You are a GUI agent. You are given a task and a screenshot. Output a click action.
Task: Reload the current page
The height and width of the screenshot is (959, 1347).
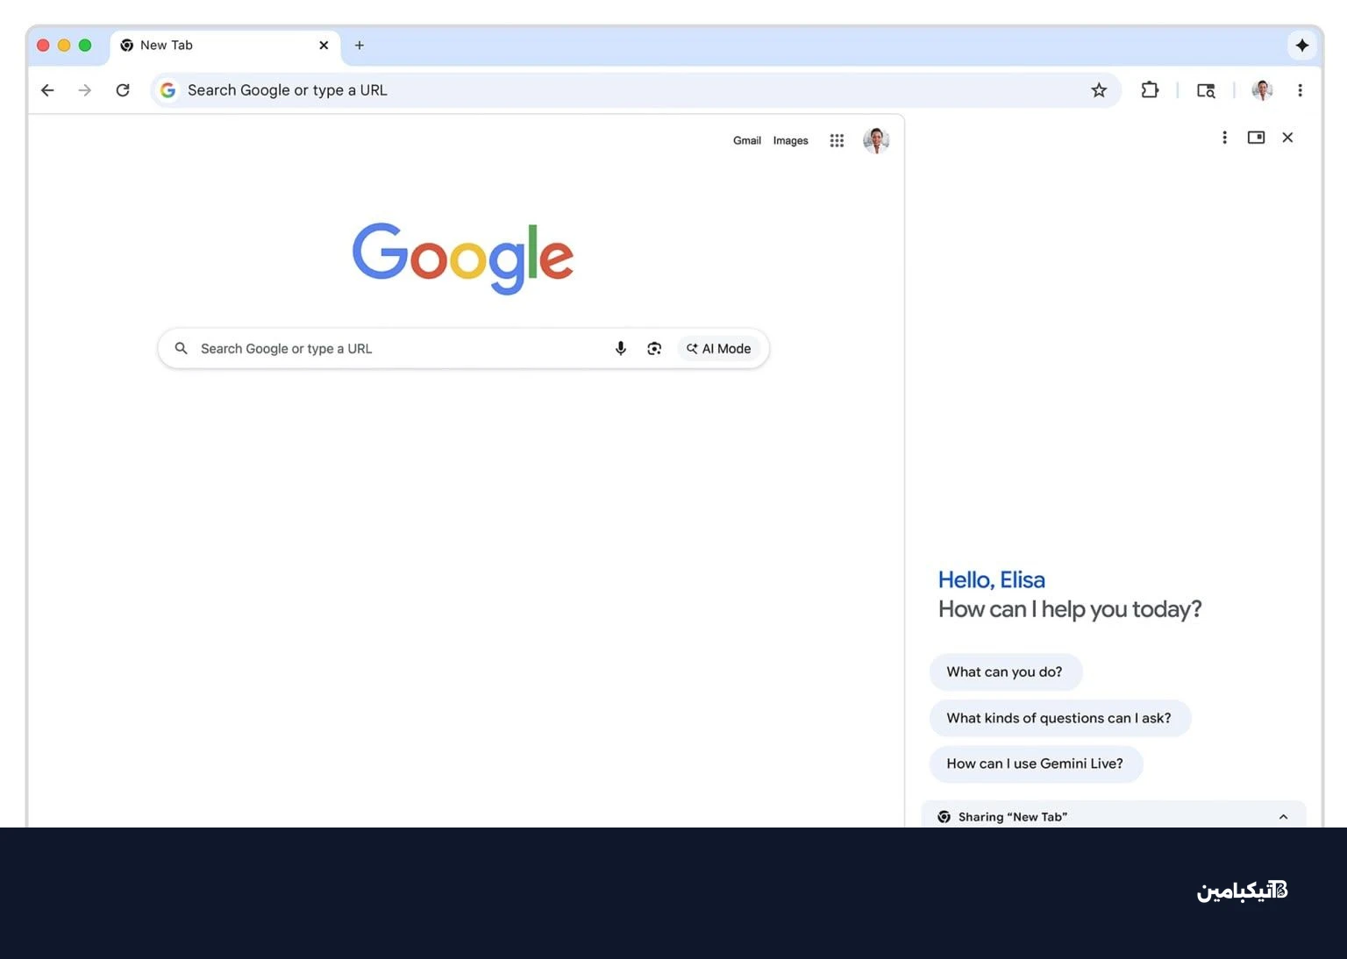pyautogui.click(x=123, y=90)
